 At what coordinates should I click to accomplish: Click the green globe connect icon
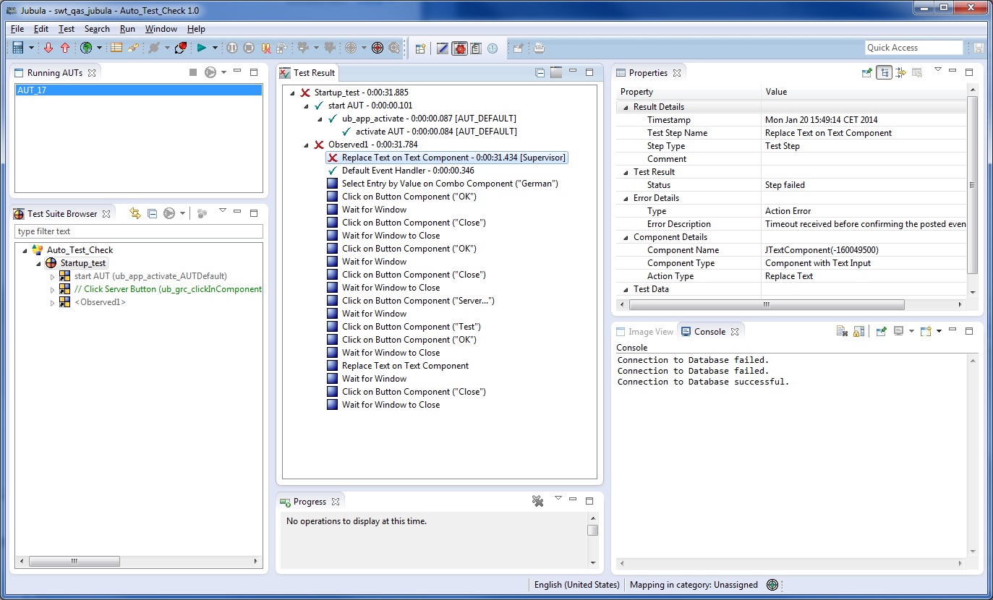(87, 48)
